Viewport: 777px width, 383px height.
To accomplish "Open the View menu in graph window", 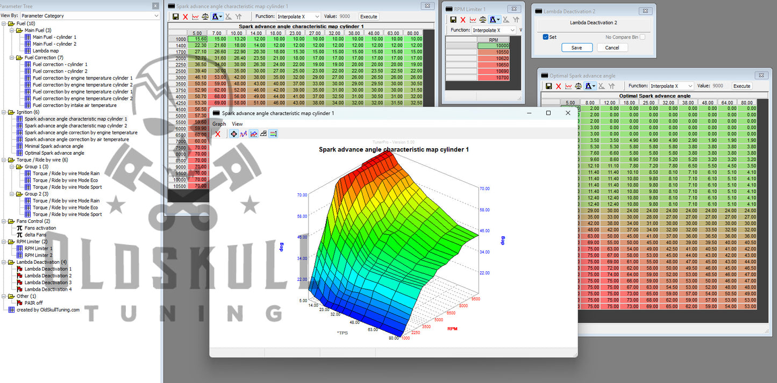I will [237, 124].
